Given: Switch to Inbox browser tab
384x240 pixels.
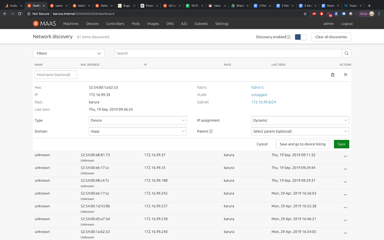Looking at the screenshot, I should click(217, 6).
